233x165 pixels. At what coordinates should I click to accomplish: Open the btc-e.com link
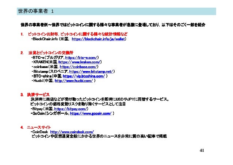[x=81, y=58]
